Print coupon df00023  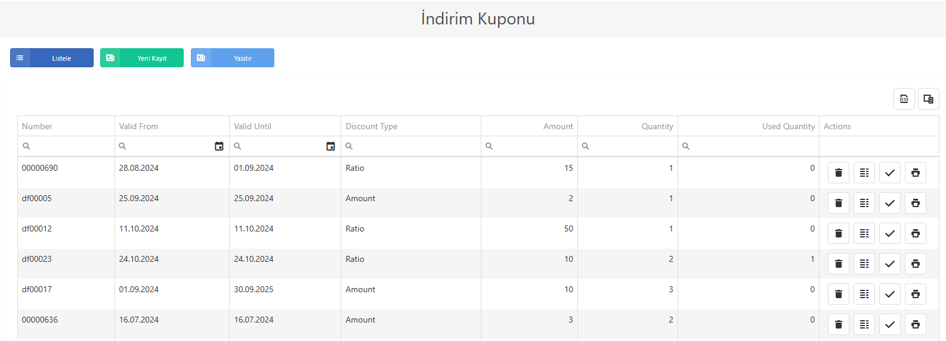(x=916, y=264)
